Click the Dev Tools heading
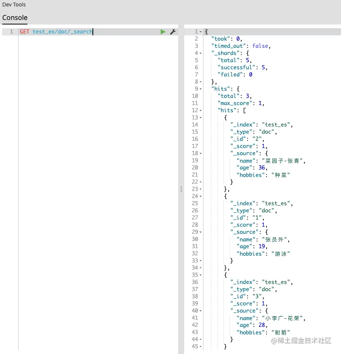The width and height of the screenshot is (341, 354). 14,5
